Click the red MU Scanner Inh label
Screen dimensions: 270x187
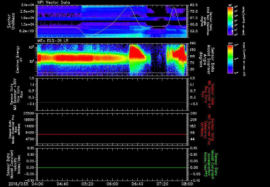[208, 94]
